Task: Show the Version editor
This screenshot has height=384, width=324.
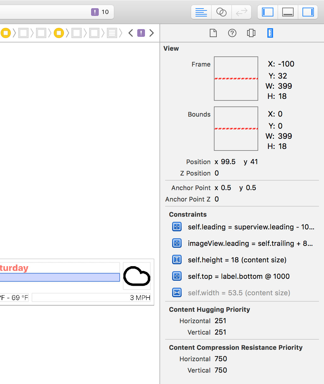Action: pyautogui.click(x=241, y=12)
